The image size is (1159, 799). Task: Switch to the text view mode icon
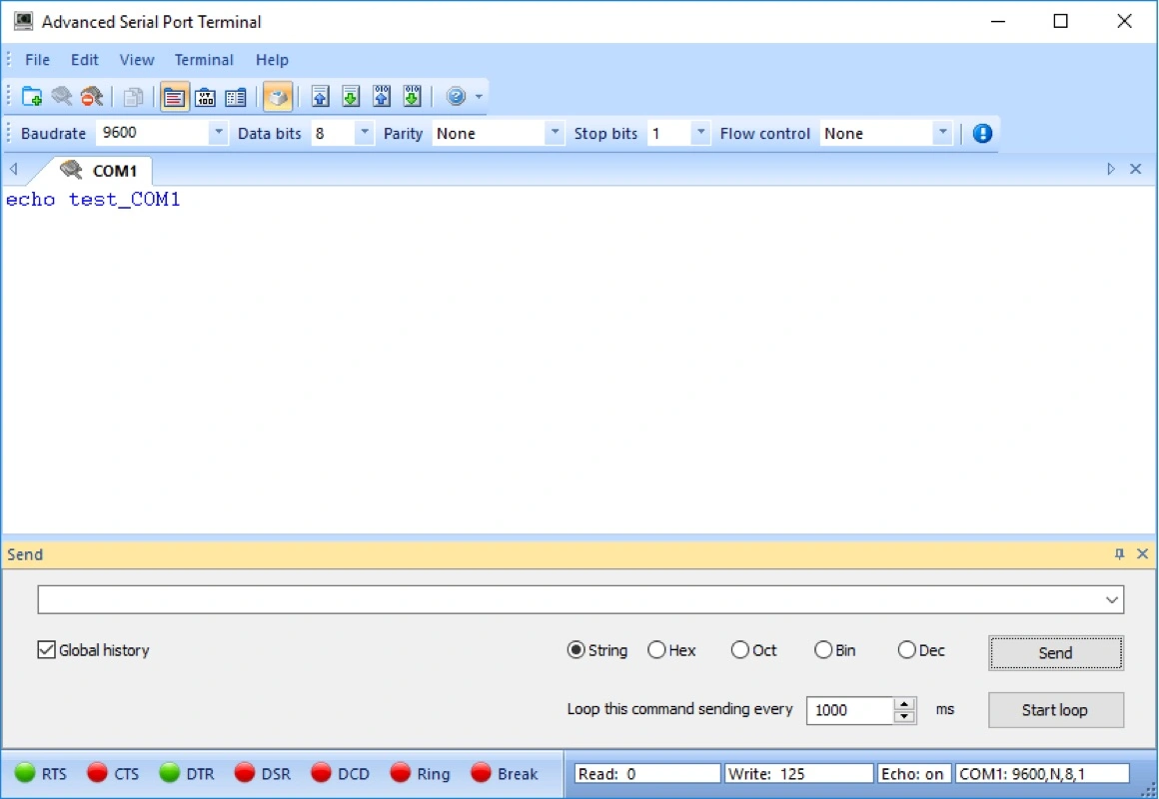[x=175, y=97]
